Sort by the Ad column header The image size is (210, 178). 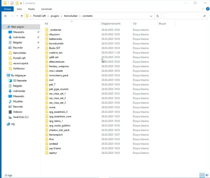tap(46, 24)
